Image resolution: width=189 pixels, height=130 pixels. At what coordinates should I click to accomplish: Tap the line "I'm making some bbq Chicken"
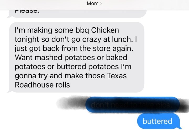(67, 30)
